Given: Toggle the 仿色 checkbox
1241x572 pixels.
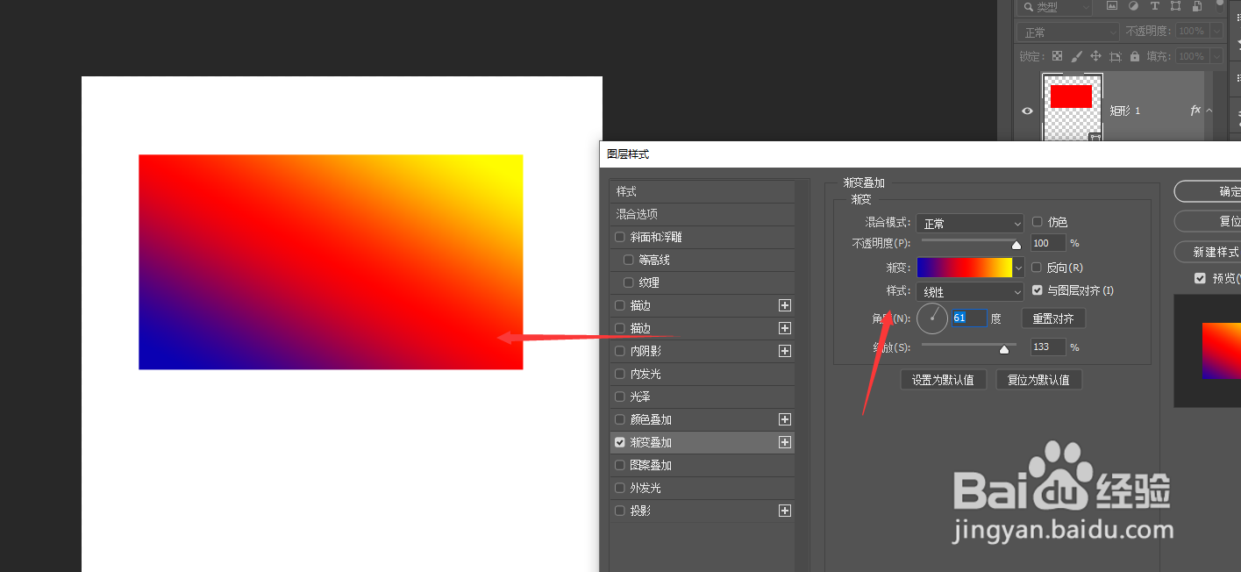Looking at the screenshot, I should (x=1038, y=222).
